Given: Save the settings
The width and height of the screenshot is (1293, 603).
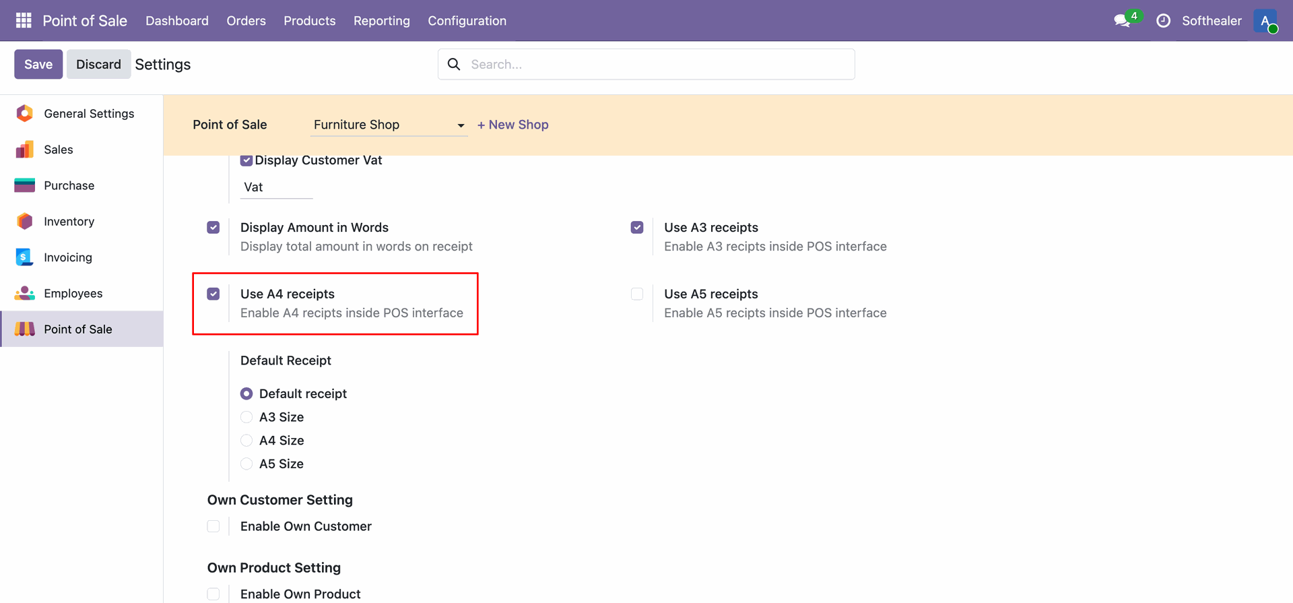Looking at the screenshot, I should click(38, 64).
